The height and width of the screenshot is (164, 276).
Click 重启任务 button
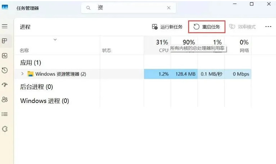click(x=207, y=27)
